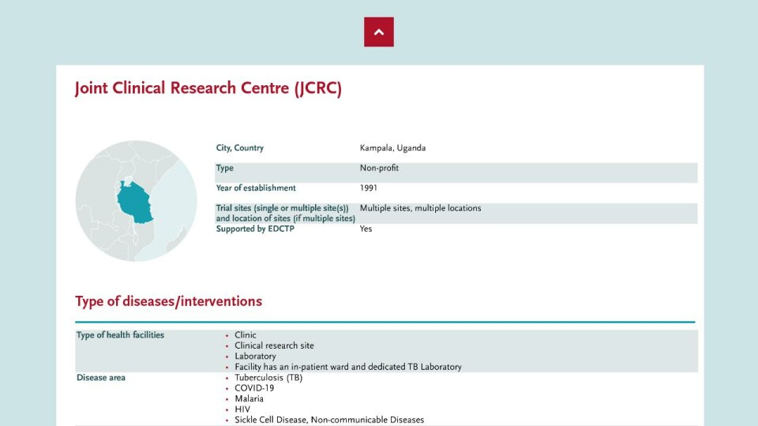Image resolution: width=758 pixels, height=426 pixels.
Task: Click the City, Country label
Action: [x=240, y=148]
